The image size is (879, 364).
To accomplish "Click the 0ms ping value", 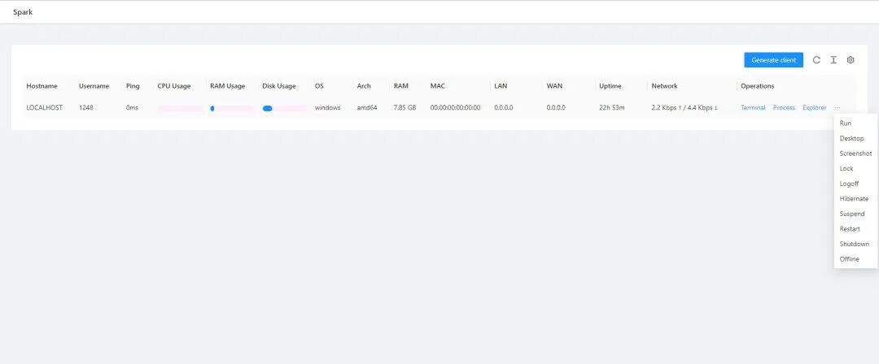I will tap(132, 107).
